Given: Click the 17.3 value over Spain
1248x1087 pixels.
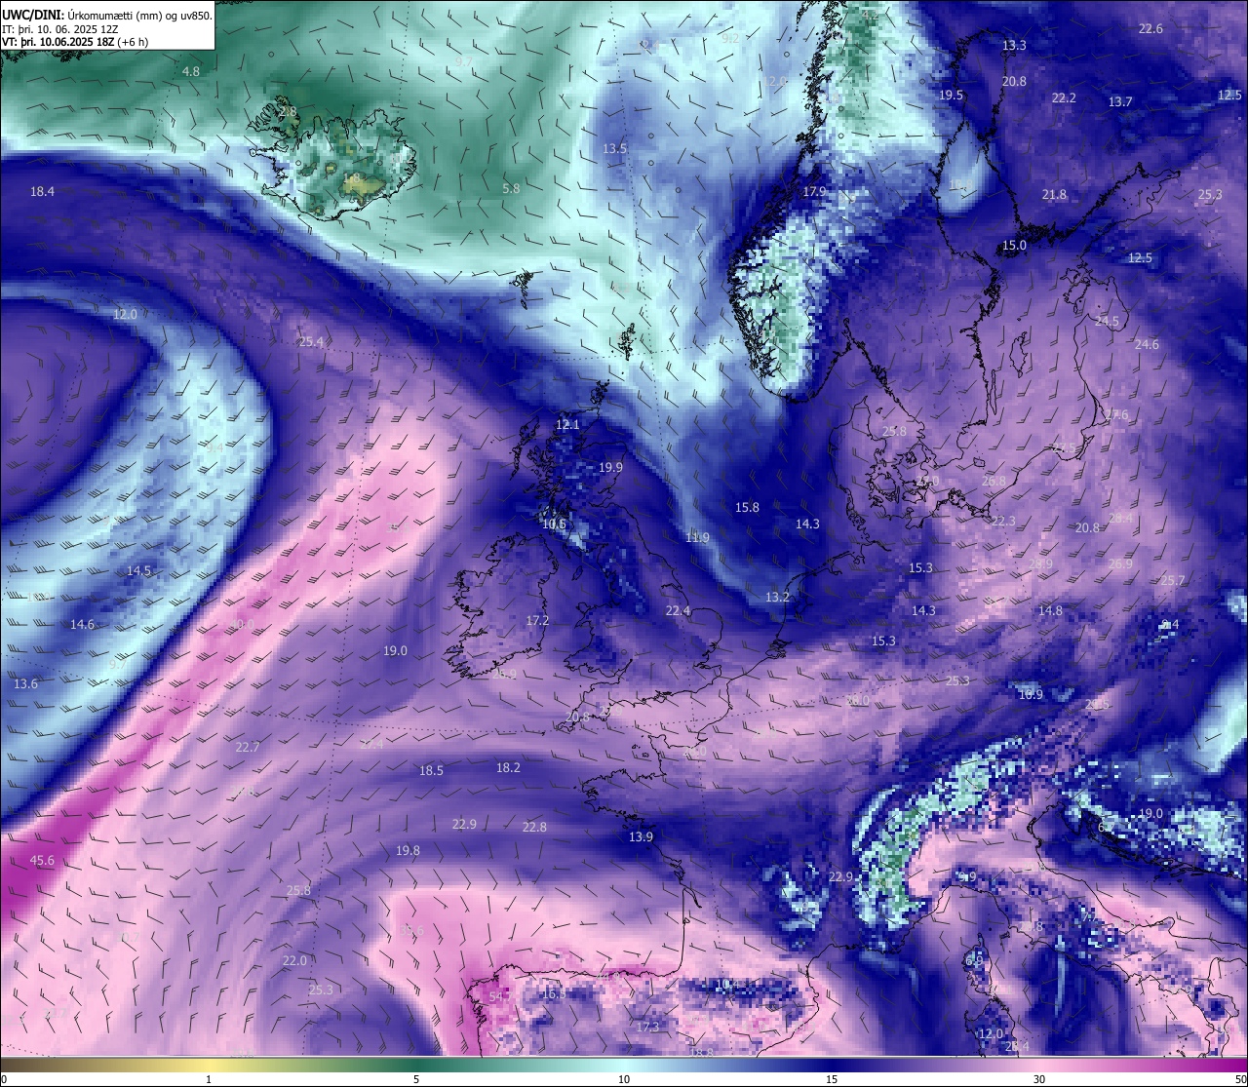Looking at the screenshot, I should [x=647, y=1028].
